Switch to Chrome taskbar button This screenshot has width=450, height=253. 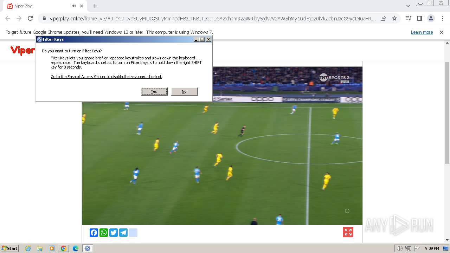coord(64,248)
